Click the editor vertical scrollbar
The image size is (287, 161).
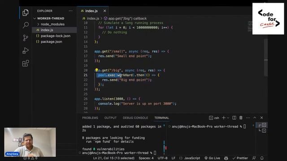pos(266,58)
